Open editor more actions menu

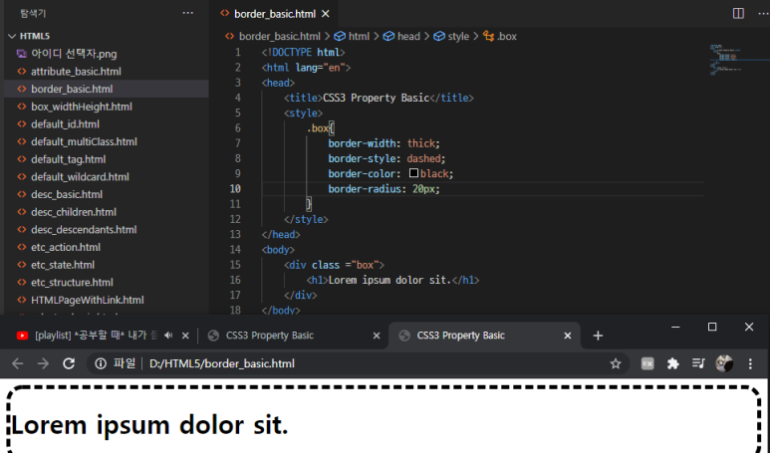tap(764, 13)
